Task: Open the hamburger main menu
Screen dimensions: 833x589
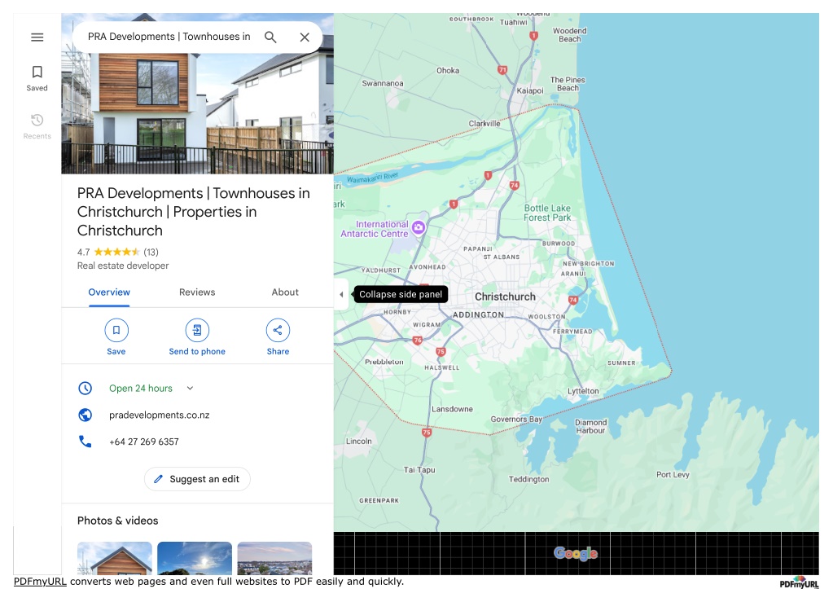Action: (x=37, y=37)
